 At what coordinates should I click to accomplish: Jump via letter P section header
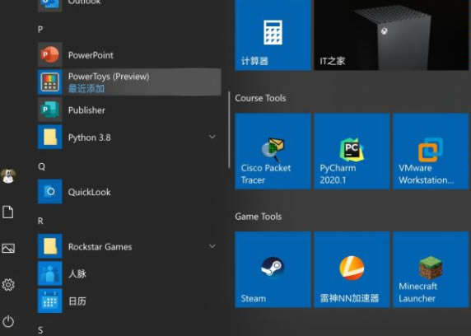[x=40, y=30]
